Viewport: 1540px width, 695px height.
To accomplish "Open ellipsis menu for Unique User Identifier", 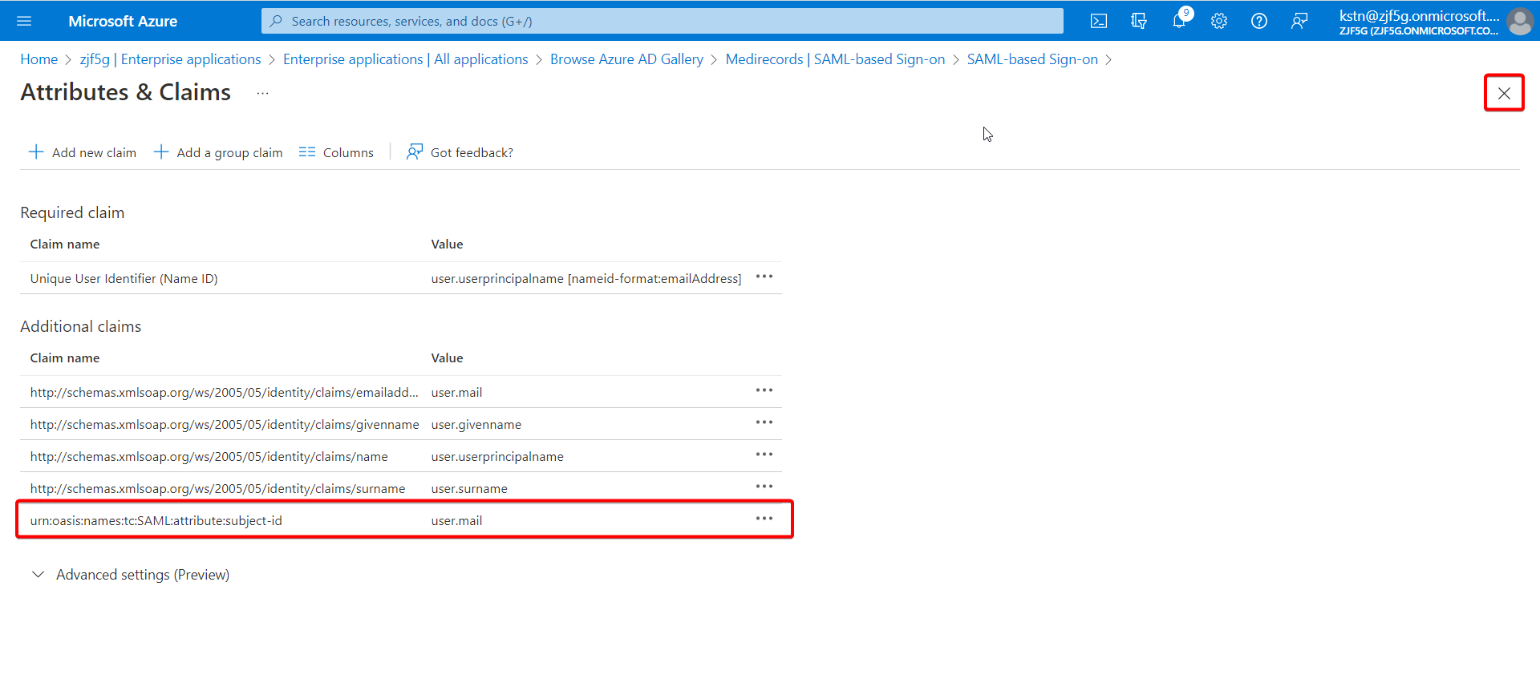I will pos(764,277).
